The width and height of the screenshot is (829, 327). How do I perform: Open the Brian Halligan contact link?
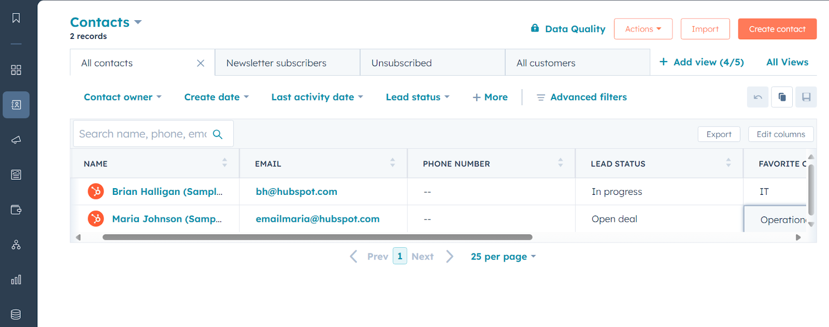pyautogui.click(x=167, y=192)
